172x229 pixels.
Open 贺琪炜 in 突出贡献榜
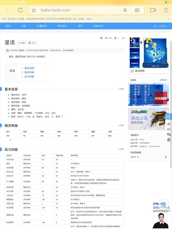pos(133,157)
